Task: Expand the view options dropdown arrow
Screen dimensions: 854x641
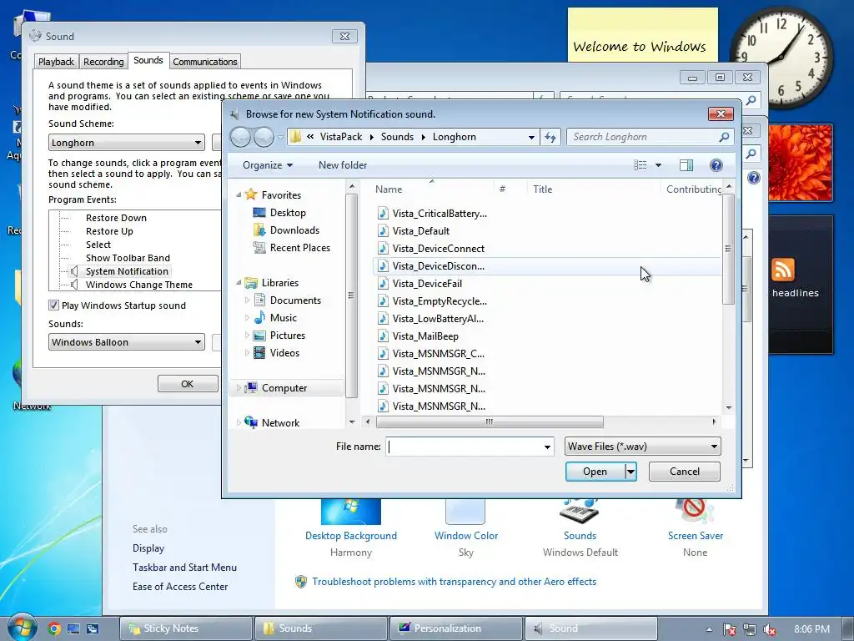Action: pos(658,165)
